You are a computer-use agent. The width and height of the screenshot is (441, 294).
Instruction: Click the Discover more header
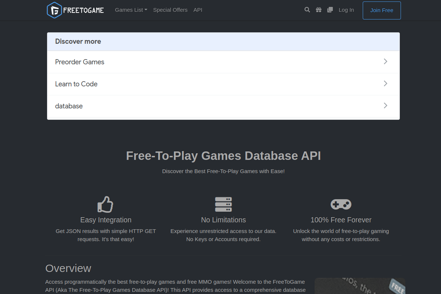click(x=223, y=42)
